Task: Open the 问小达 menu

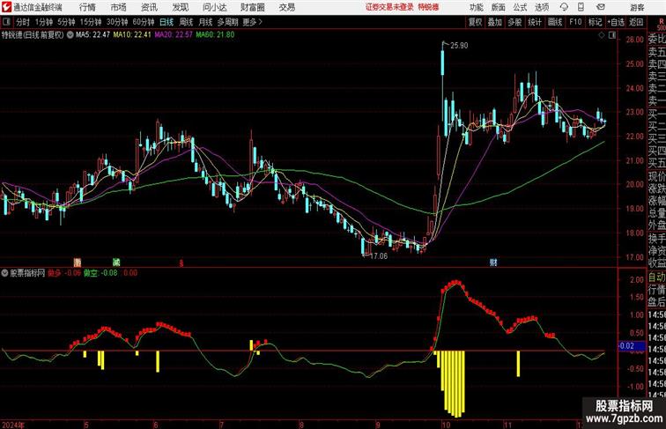Action: (214, 7)
